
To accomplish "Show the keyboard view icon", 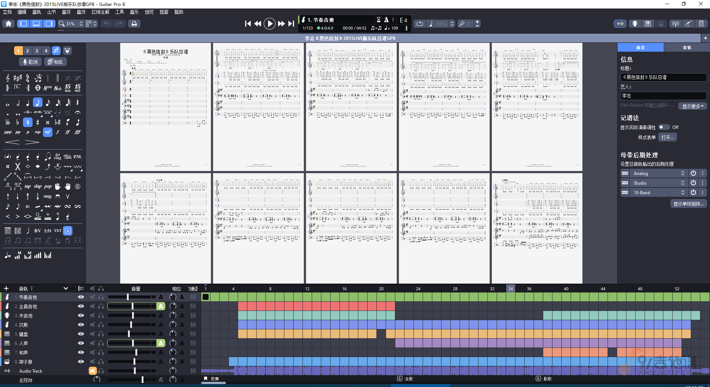I will (x=648, y=24).
